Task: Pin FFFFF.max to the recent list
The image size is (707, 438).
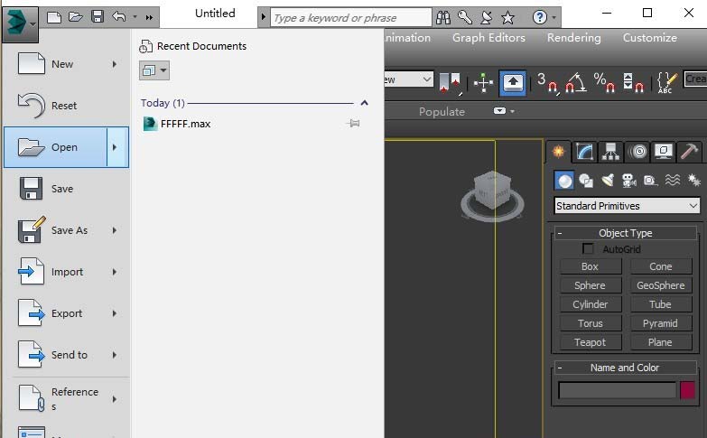Action: 354,123
